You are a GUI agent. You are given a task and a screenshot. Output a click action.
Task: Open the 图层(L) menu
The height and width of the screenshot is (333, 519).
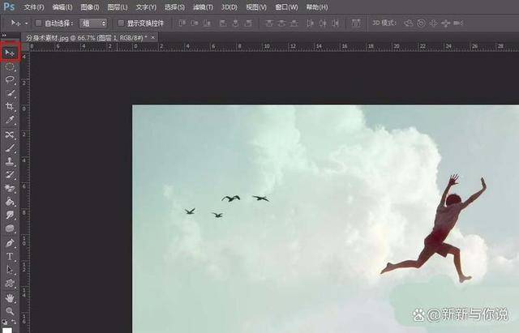(x=118, y=7)
